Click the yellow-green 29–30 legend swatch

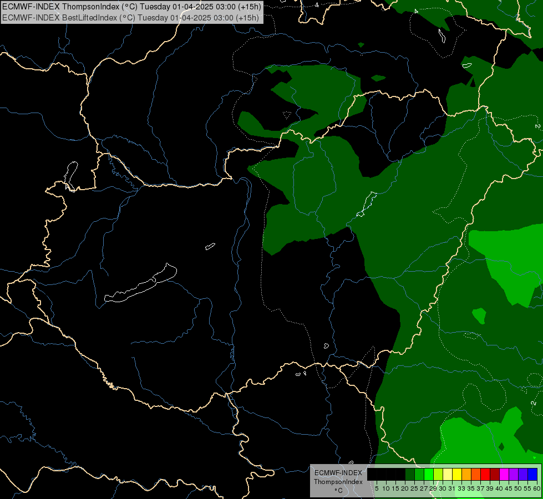(438, 475)
